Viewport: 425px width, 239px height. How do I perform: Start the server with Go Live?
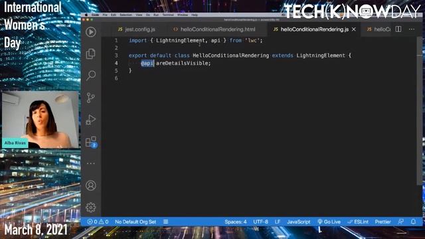point(329,222)
